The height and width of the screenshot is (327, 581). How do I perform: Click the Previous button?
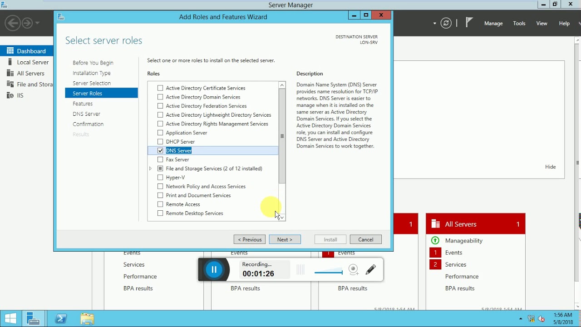250,239
